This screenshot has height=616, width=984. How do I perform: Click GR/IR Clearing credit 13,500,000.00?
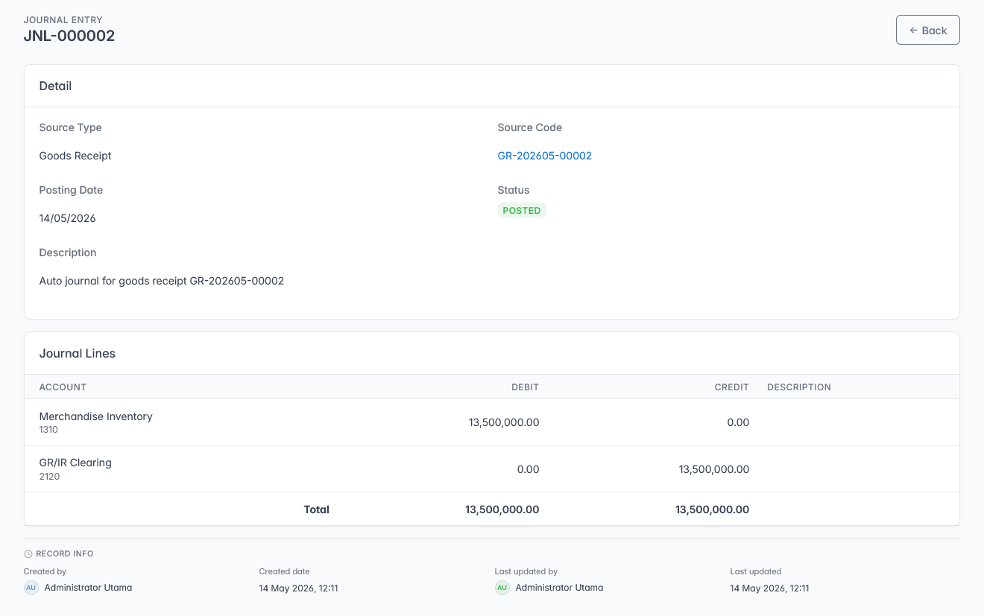(714, 469)
